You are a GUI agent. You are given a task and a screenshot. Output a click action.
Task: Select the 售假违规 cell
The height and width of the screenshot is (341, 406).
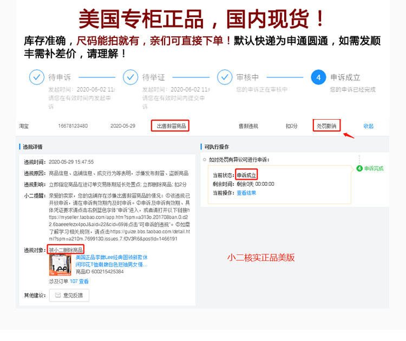point(248,126)
